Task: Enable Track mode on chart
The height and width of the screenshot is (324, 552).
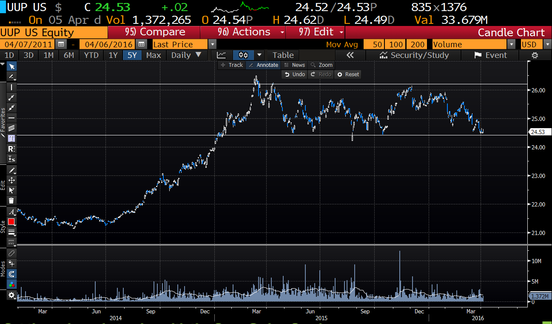Action: 231,65
